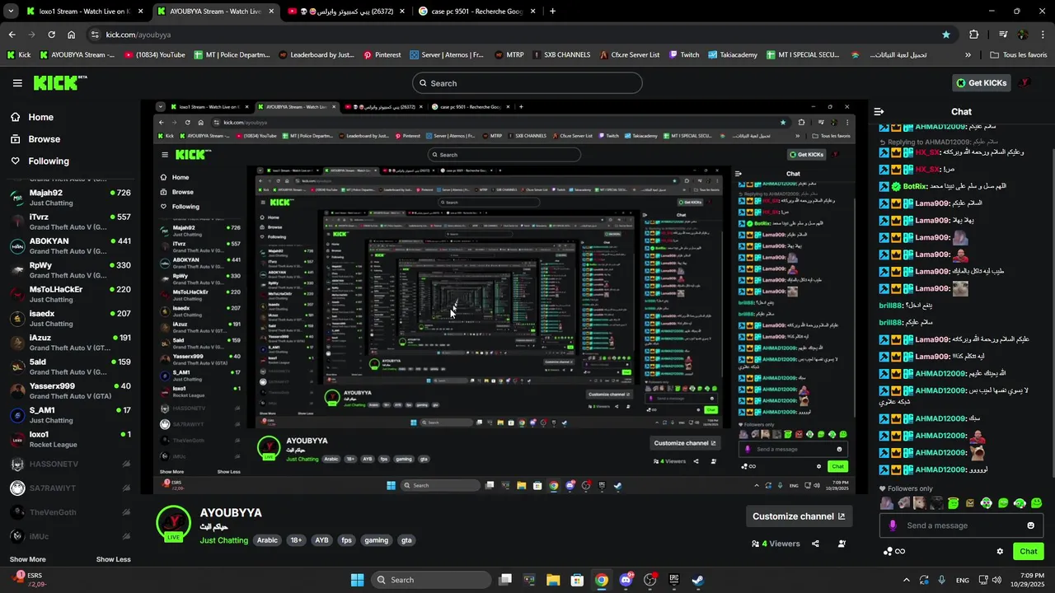The width and height of the screenshot is (1055, 593).
Task: Click the outer Kick Search field in page header
Action: pos(527,83)
